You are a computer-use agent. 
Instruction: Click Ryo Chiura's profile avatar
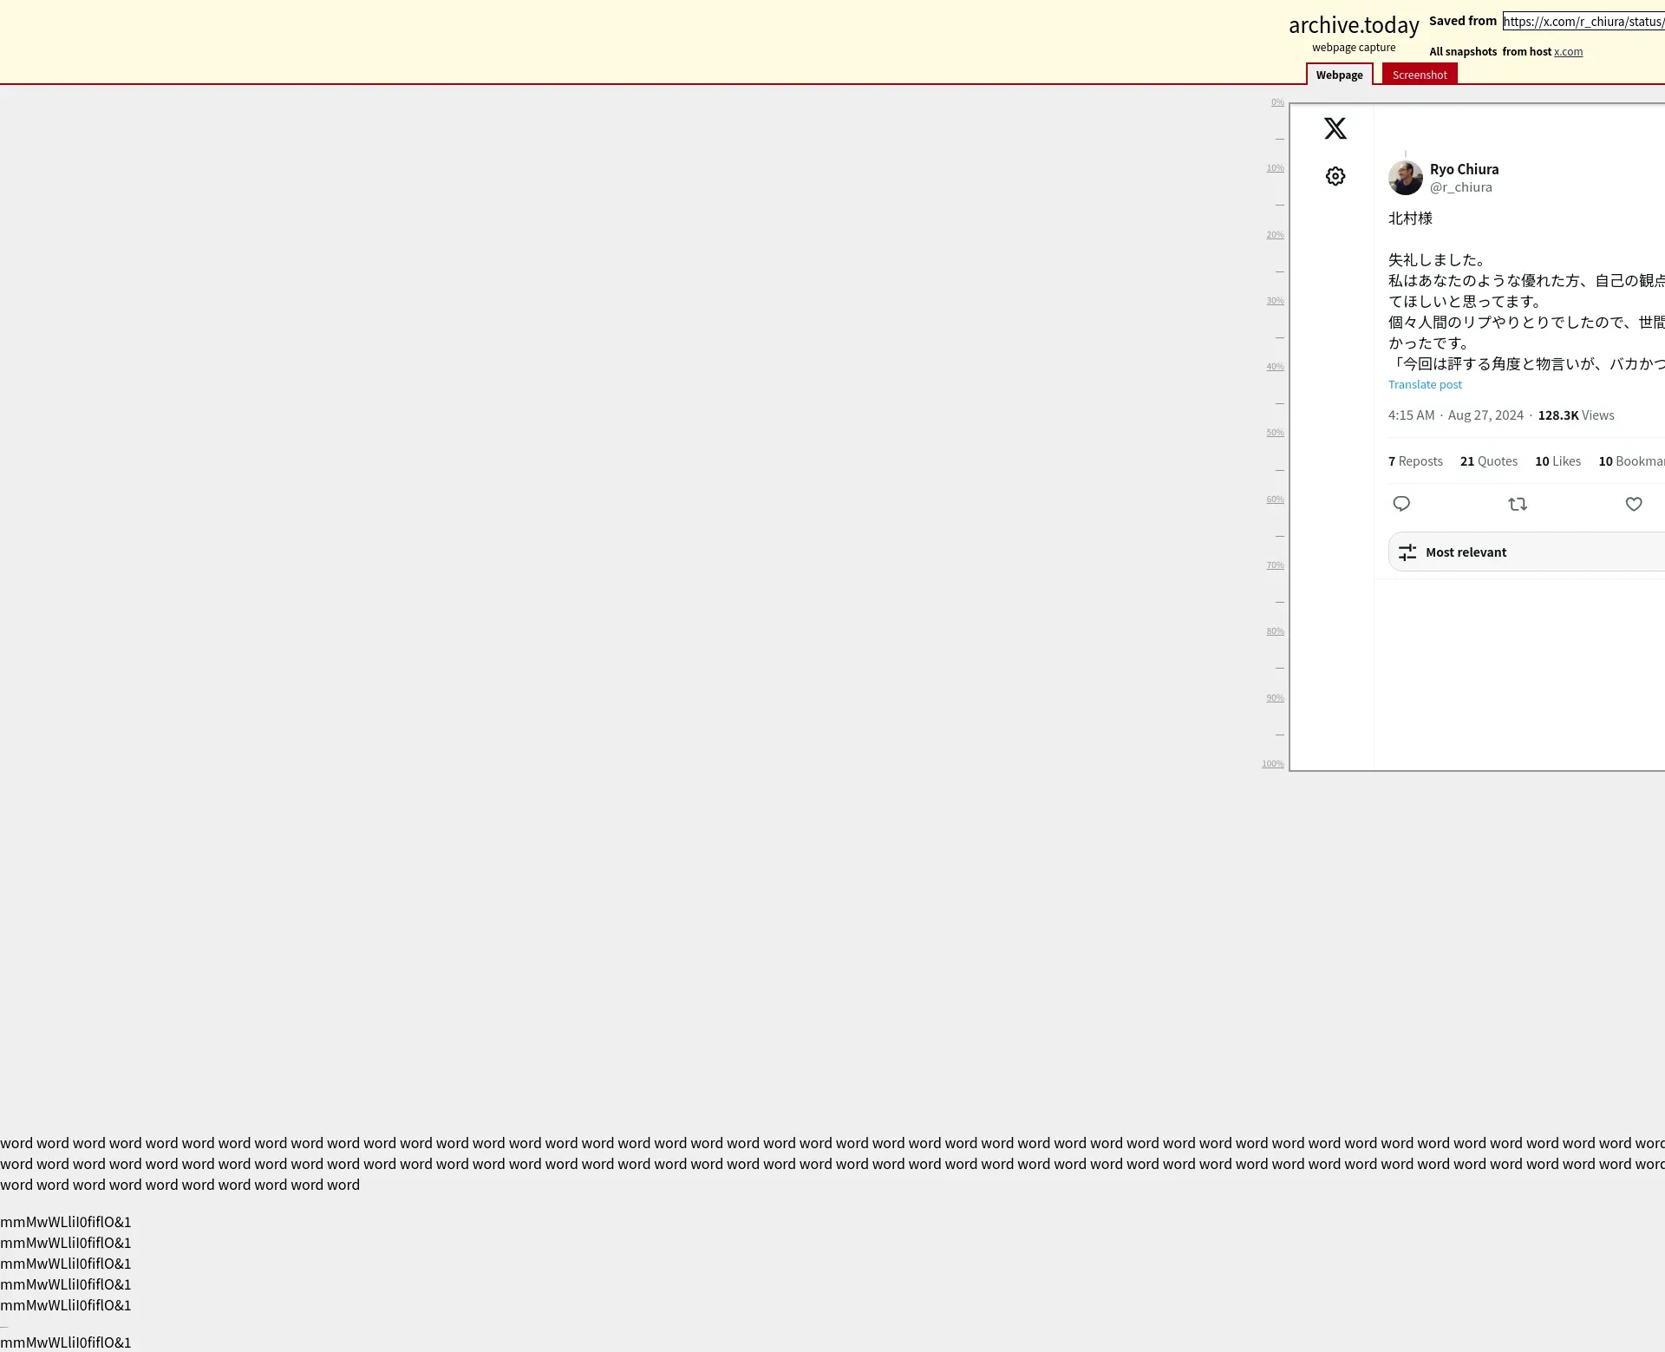pyautogui.click(x=1405, y=178)
